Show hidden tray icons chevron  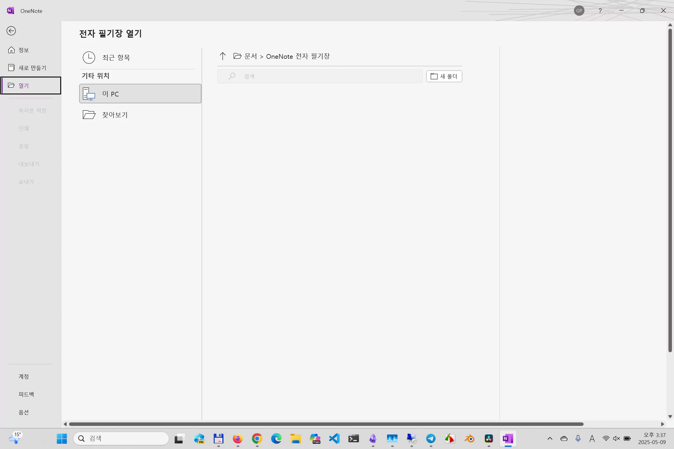(x=550, y=438)
